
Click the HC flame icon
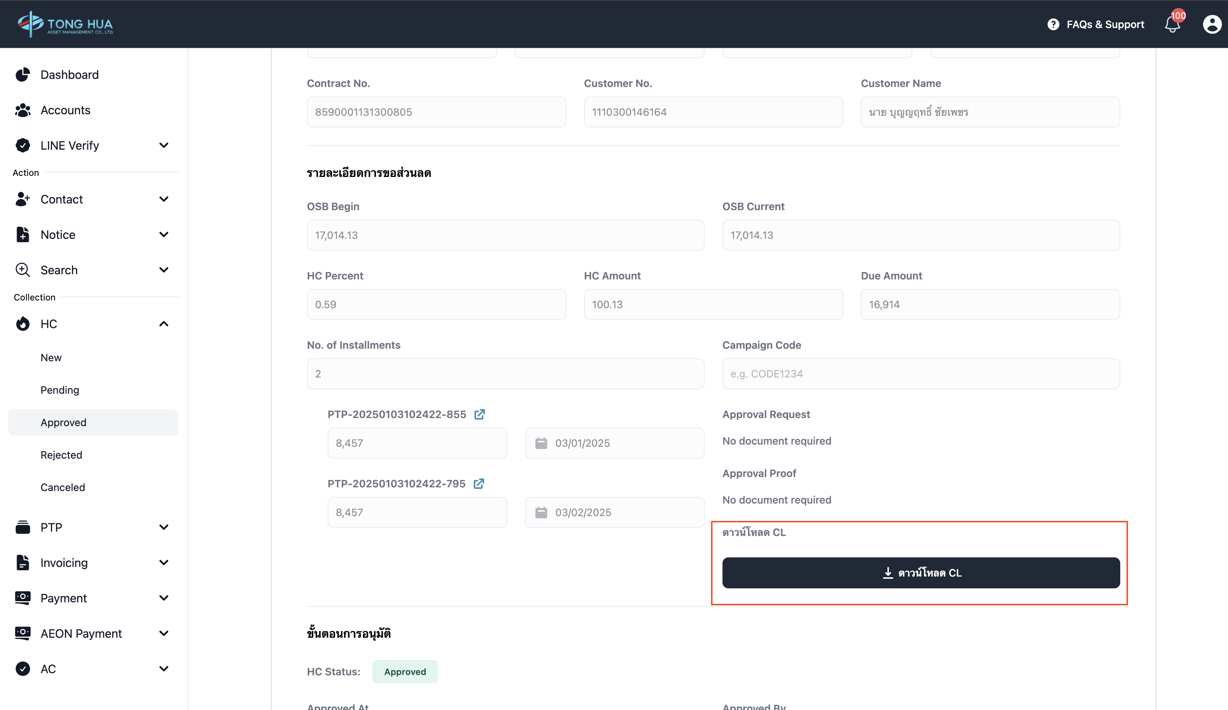(23, 324)
